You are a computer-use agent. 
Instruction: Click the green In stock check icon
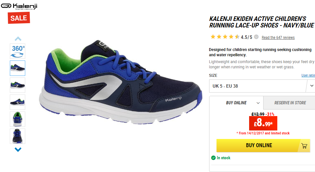(x=213, y=158)
